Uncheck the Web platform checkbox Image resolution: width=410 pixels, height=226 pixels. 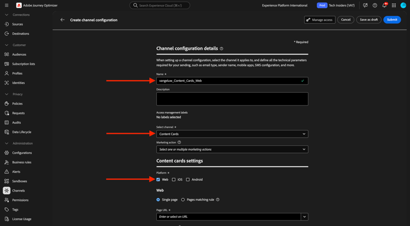point(158,180)
